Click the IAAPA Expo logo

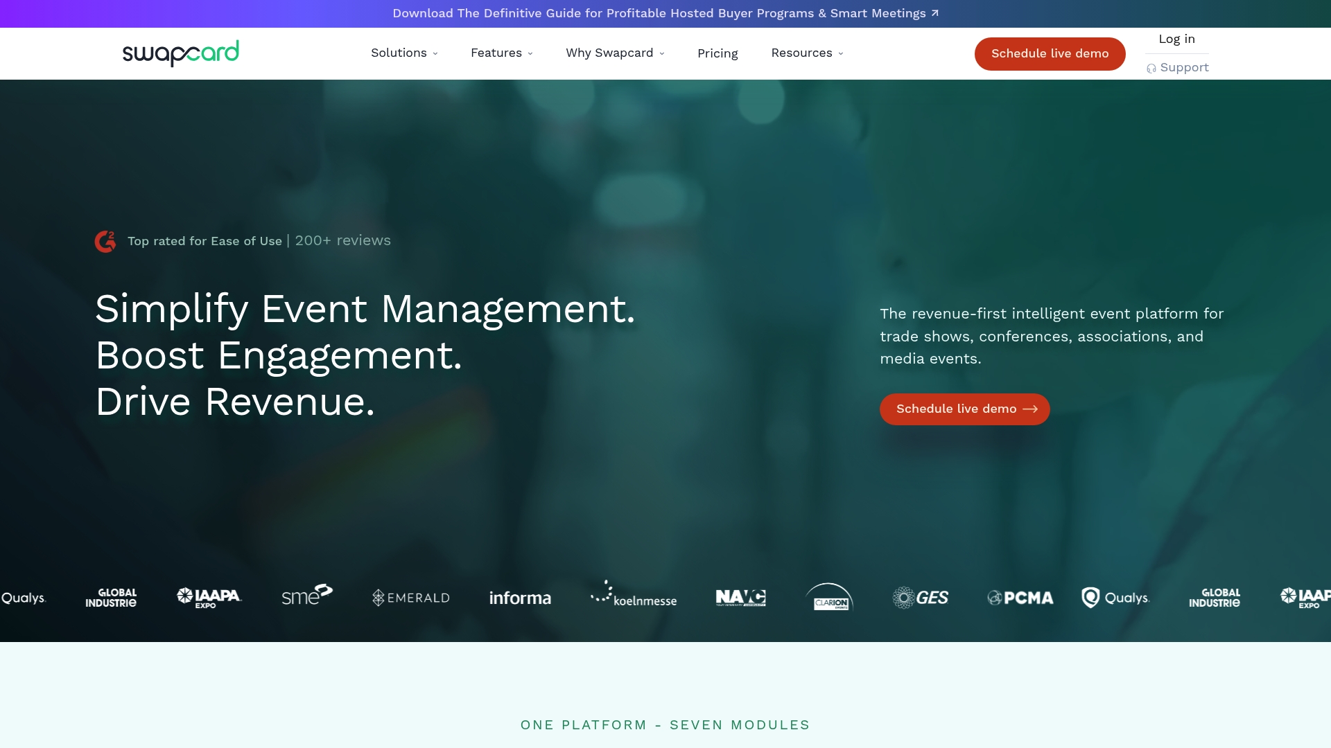coord(209,598)
